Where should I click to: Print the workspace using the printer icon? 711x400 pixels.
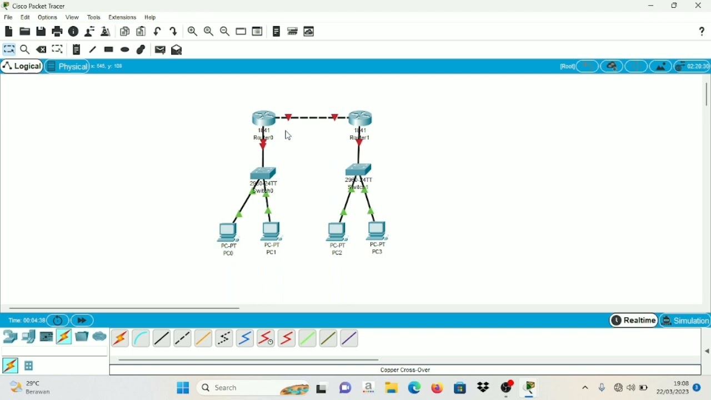[57, 32]
